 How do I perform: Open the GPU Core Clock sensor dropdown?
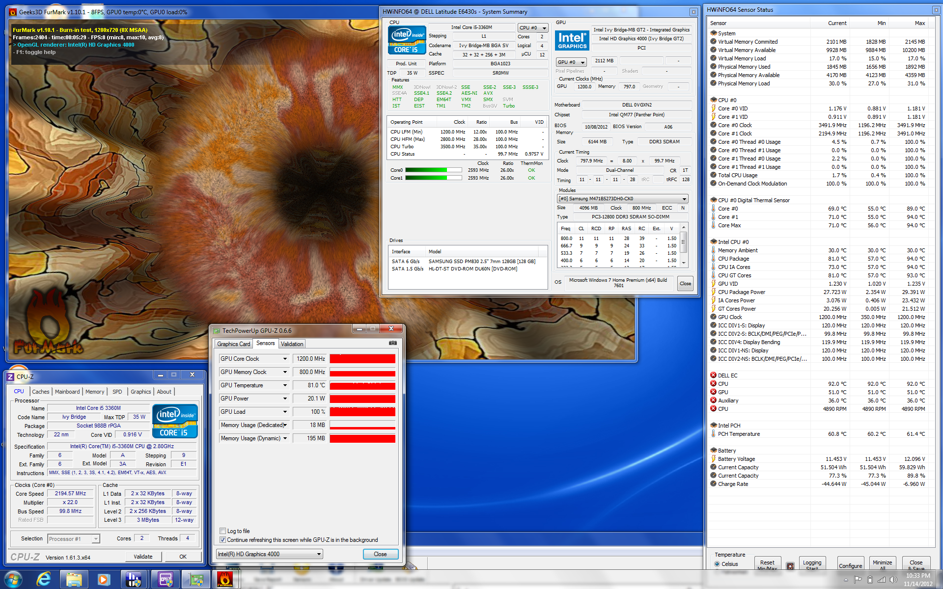(x=285, y=359)
